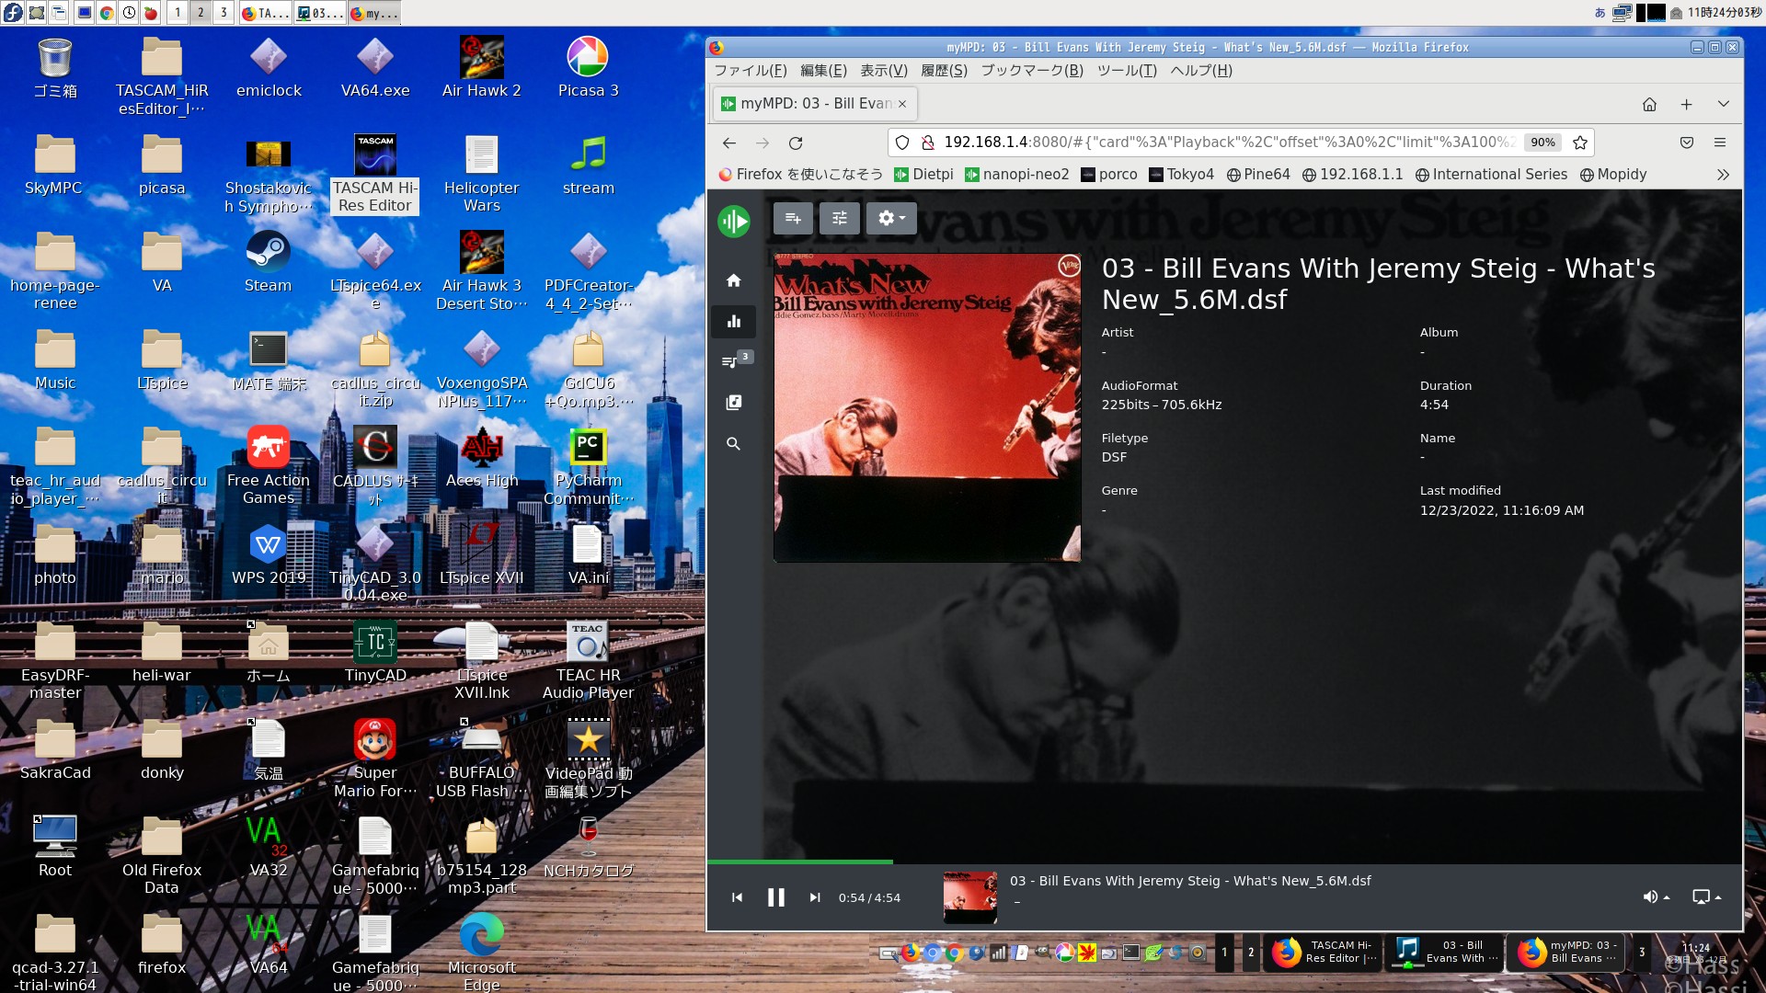Open the Mopidy bookmark
The height and width of the screenshot is (993, 1766).
[1612, 175]
